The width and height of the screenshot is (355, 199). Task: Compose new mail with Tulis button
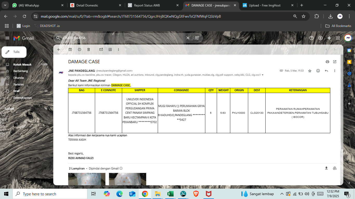click(14, 52)
